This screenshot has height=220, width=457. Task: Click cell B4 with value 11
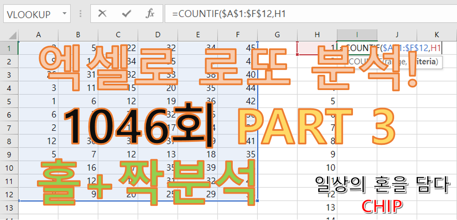78,88
